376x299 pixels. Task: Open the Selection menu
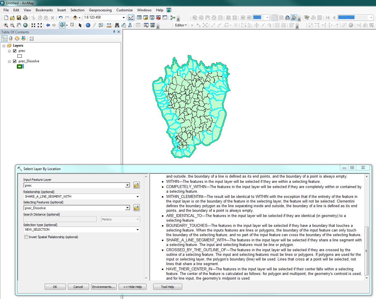pos(77,10)
